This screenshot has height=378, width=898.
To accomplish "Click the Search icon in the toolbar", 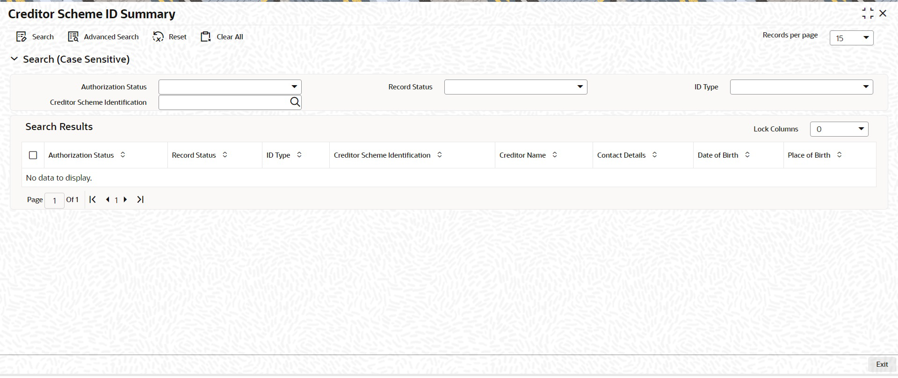I will click(x=21, y=37).
